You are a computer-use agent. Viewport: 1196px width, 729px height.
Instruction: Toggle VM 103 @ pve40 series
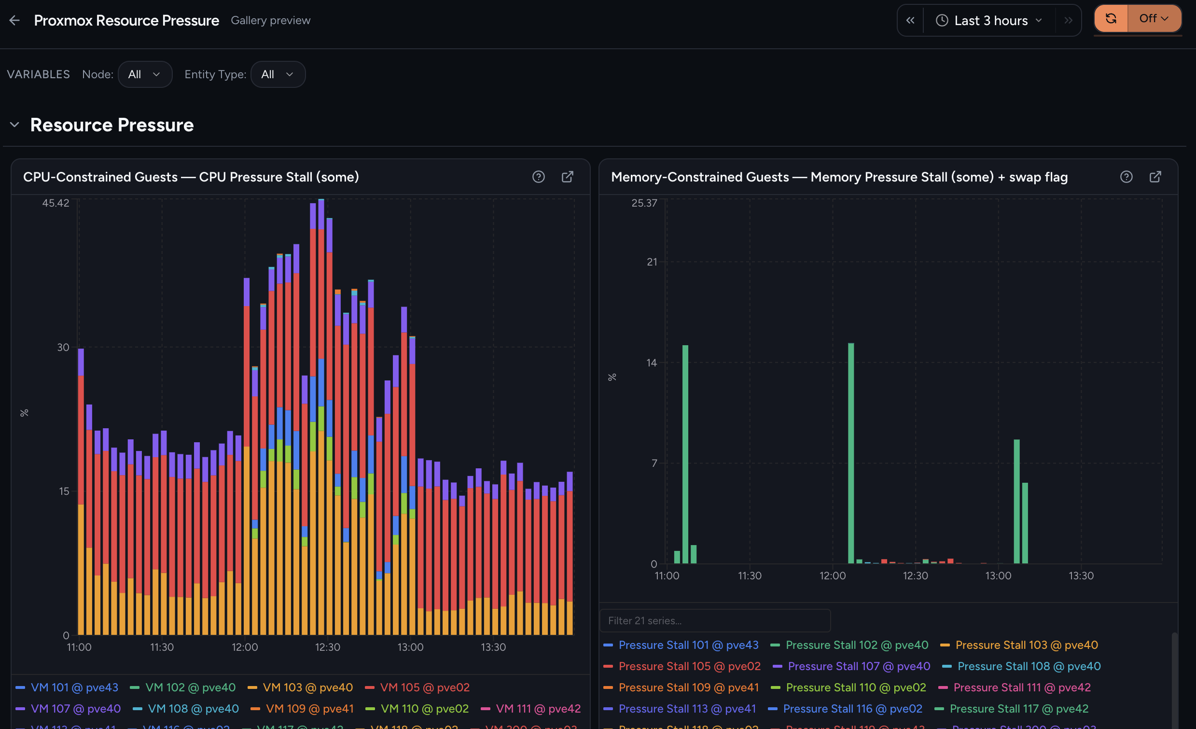pos(301,687)
